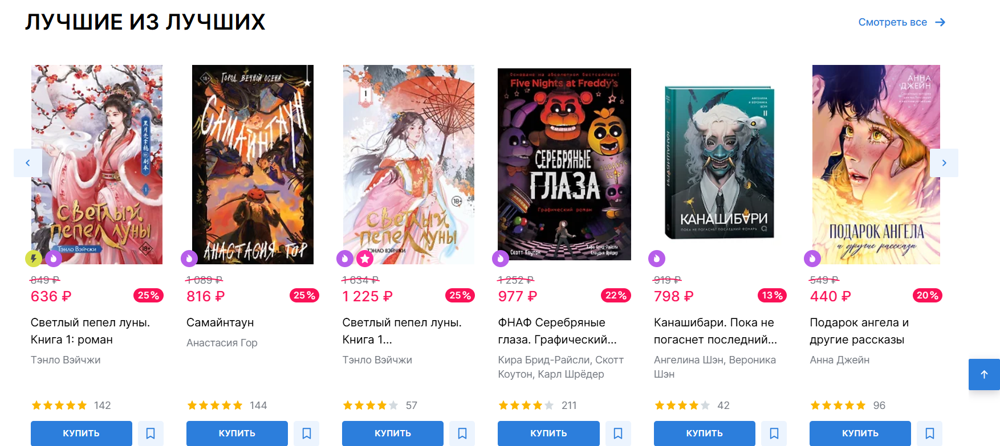Bookmark the Подарок ангела book
This screenshot has height=446, width=1000.
[x=930, y=433]
